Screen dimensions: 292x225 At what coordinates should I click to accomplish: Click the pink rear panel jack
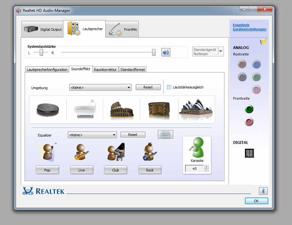click(256, 89)
